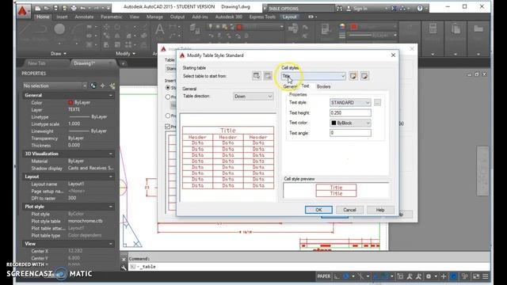Click Cancel in Modify Table Style dialog
The height and width of the screenshot is (285, 507).
(x=349, y=210)
